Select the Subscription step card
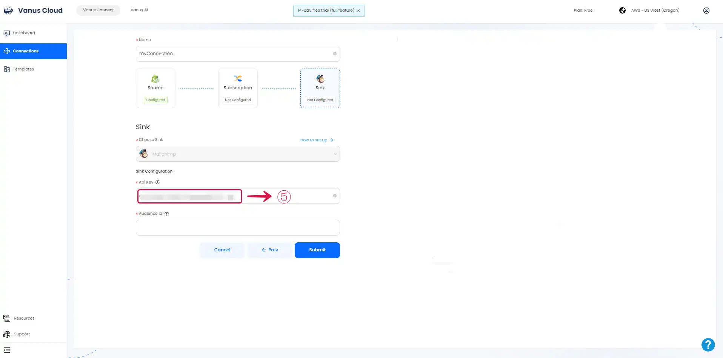Screen dimensions: 723x358 [x=238, y=89]
